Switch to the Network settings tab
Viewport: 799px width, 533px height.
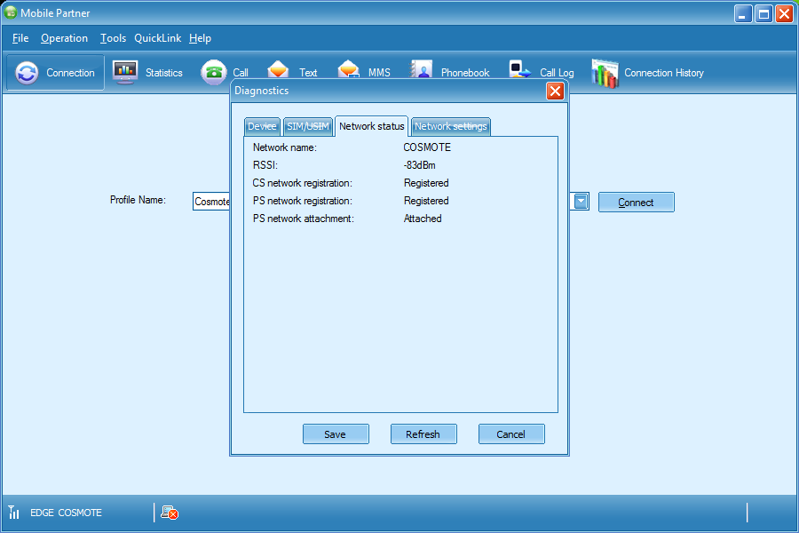[450, 126]
